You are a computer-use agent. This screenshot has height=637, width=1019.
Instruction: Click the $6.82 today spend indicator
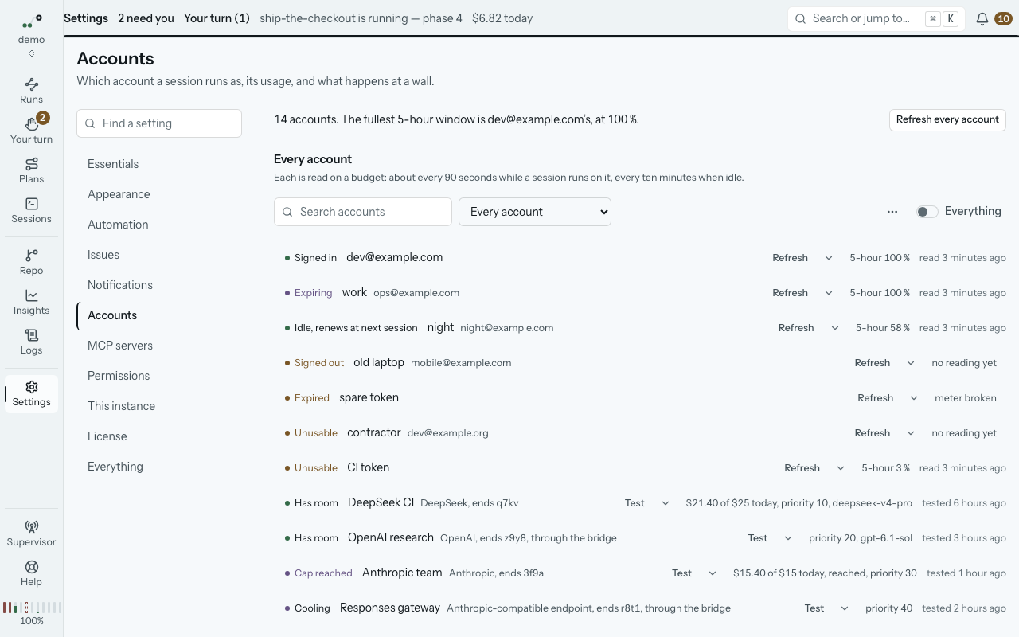[502, 18]
